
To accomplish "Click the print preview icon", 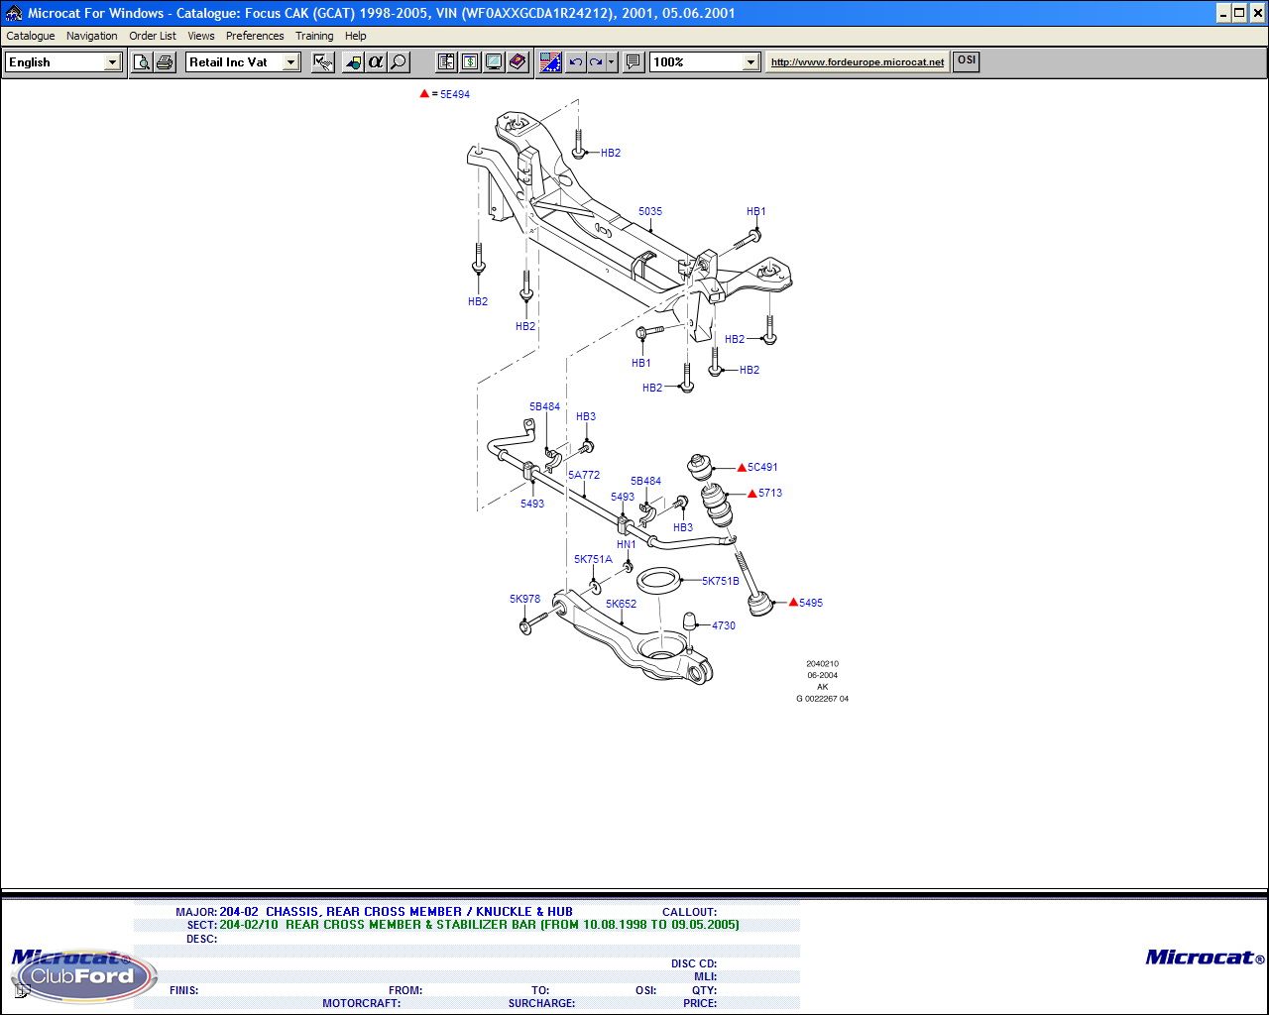I will click(x=142, y=62).
